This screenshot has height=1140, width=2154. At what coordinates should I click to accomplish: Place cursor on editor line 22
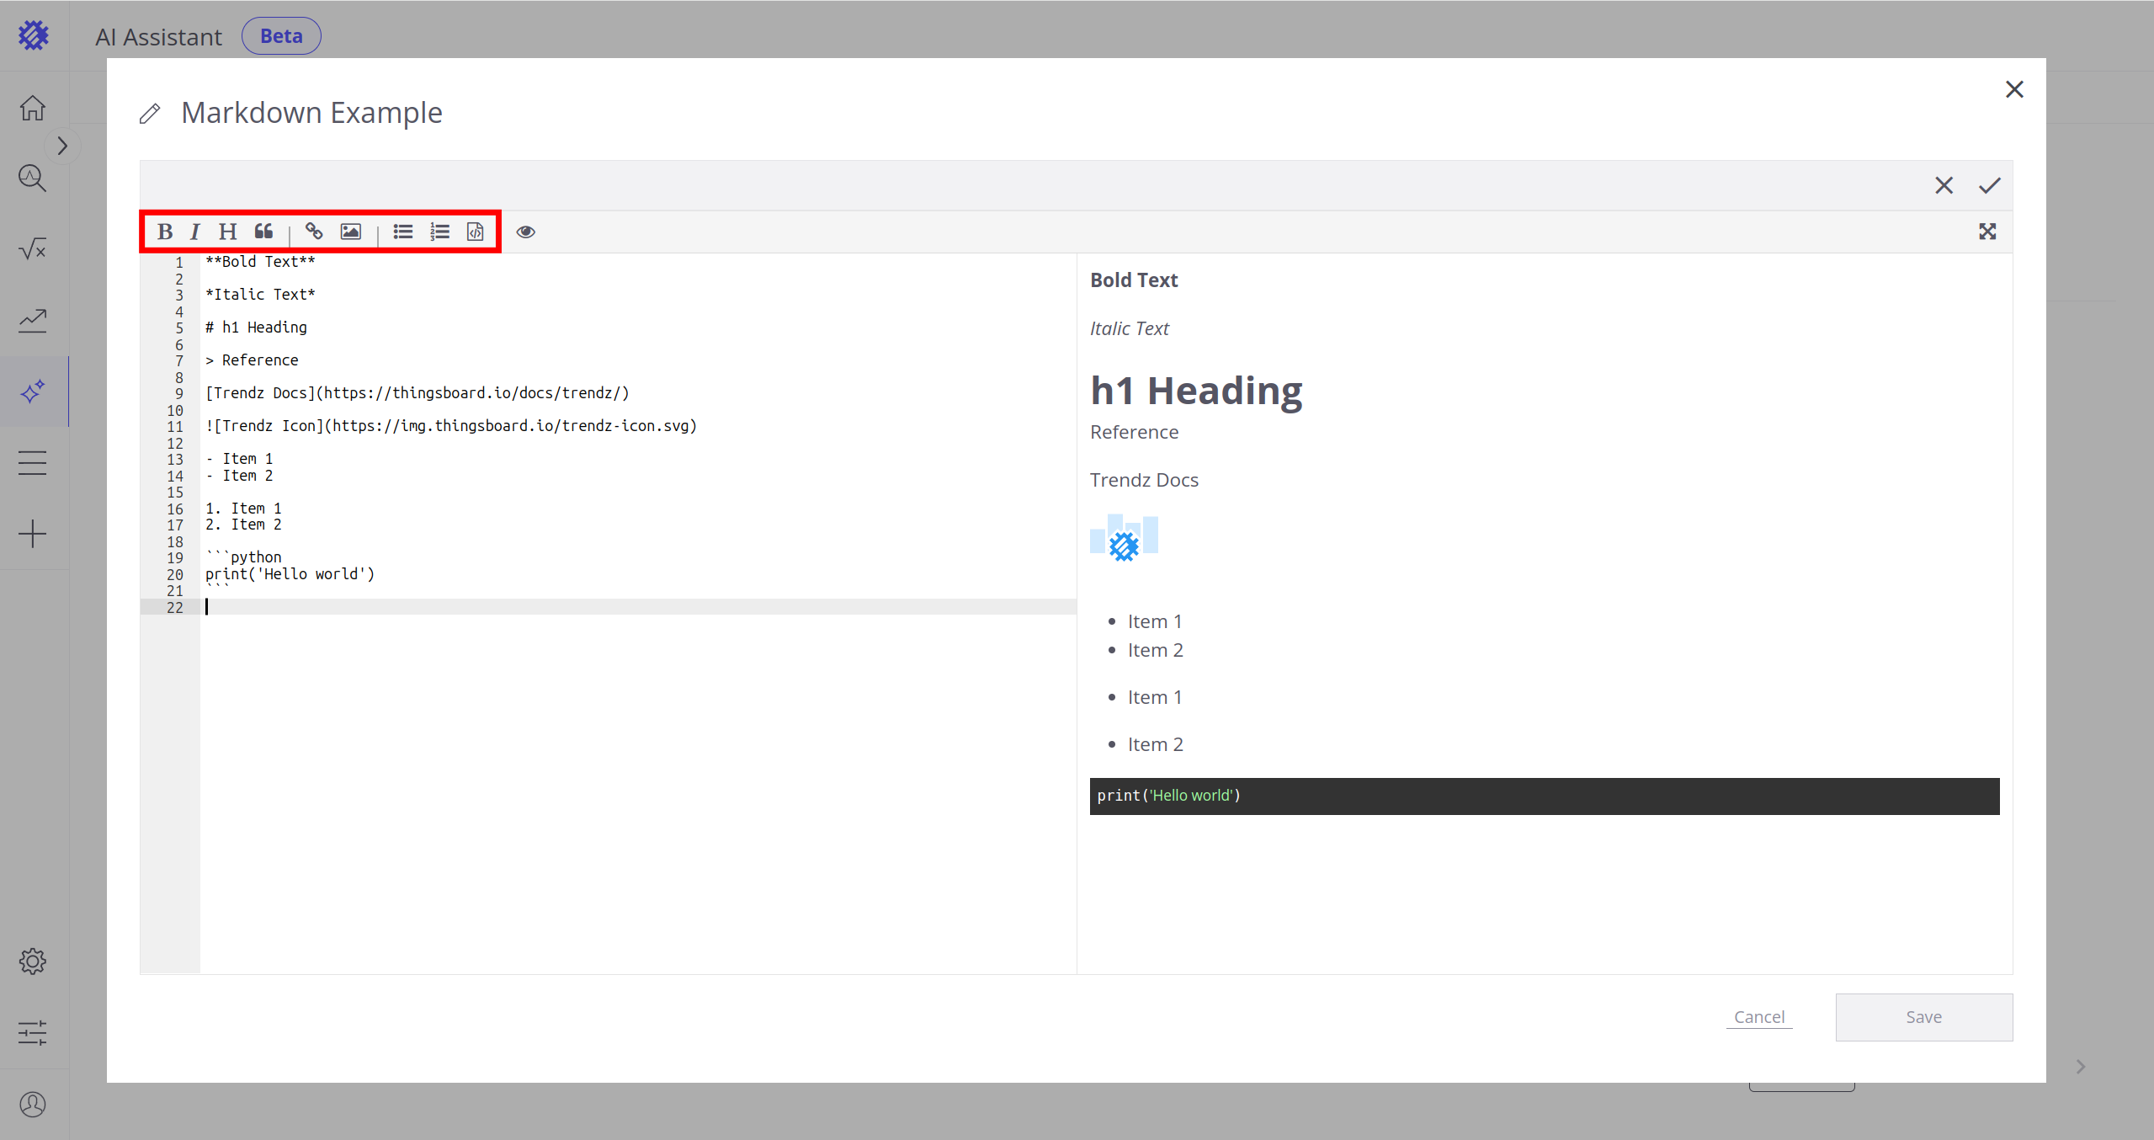coord(638,607)
